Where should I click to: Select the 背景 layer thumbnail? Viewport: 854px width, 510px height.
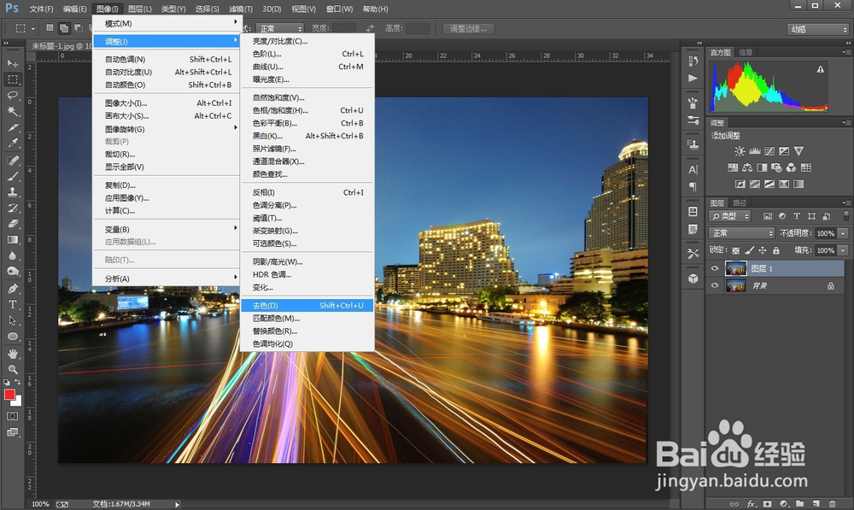pyautogui.click(x=736, y=285)
